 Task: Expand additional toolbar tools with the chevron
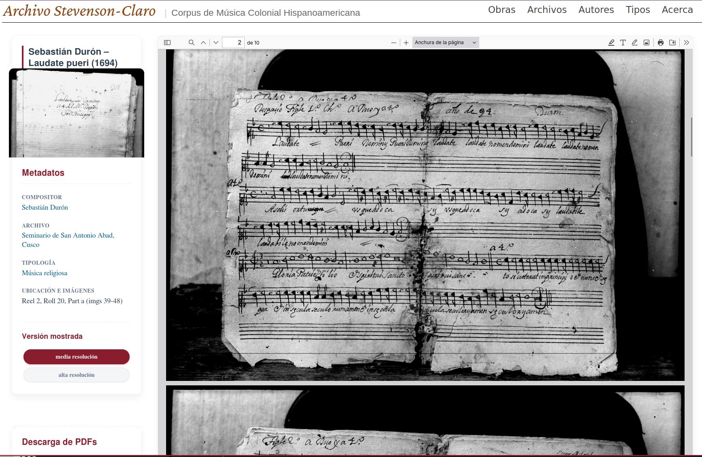pos(686,42)
